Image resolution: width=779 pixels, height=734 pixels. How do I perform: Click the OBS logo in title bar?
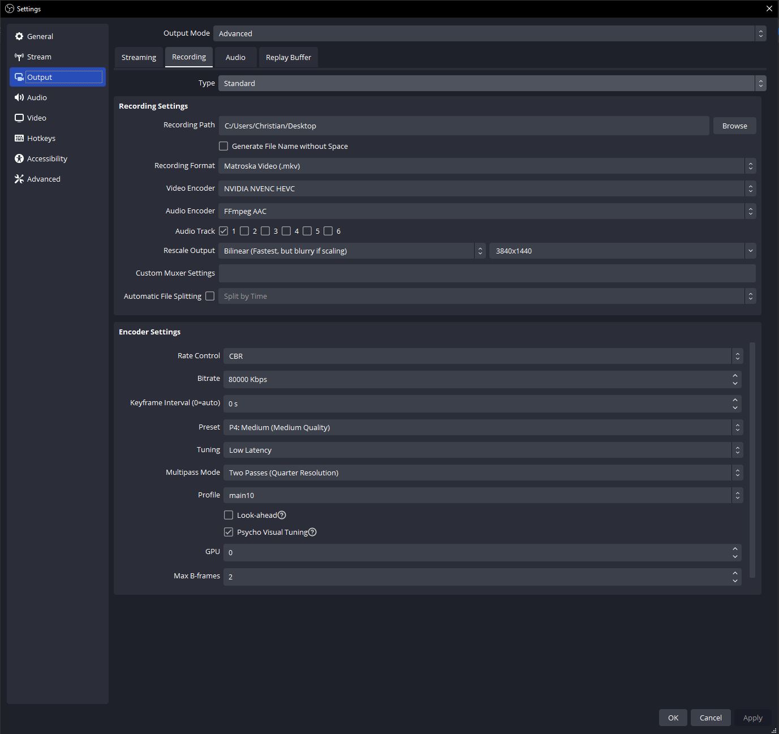pyautogui.click(x=9, y=8)
